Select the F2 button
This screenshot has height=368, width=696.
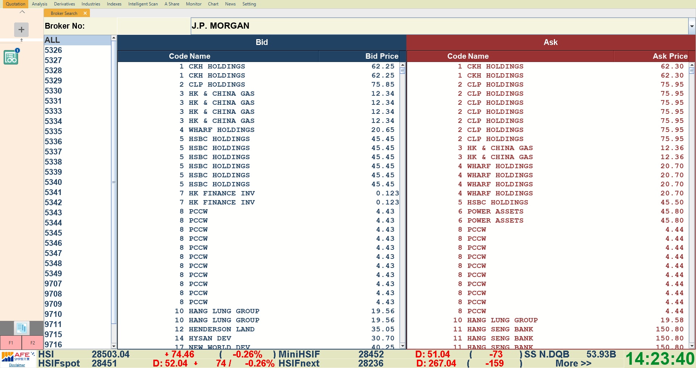[x=33, y=343]
